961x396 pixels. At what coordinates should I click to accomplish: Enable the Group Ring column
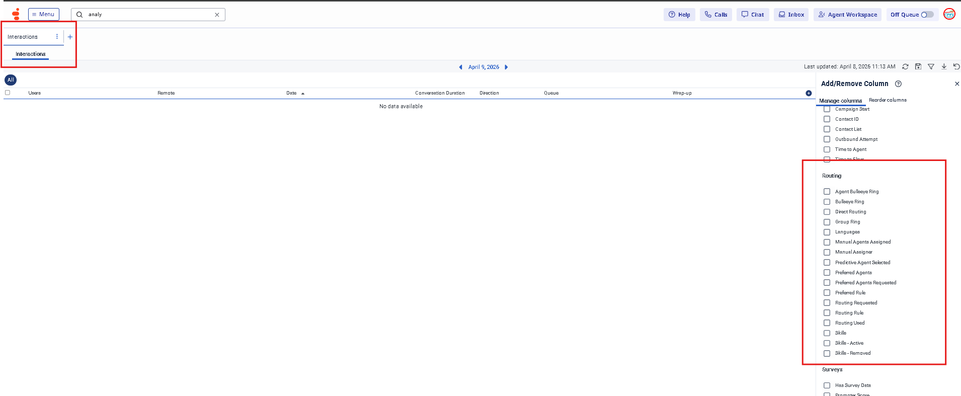pyautogui.click(x=827, y=222)
